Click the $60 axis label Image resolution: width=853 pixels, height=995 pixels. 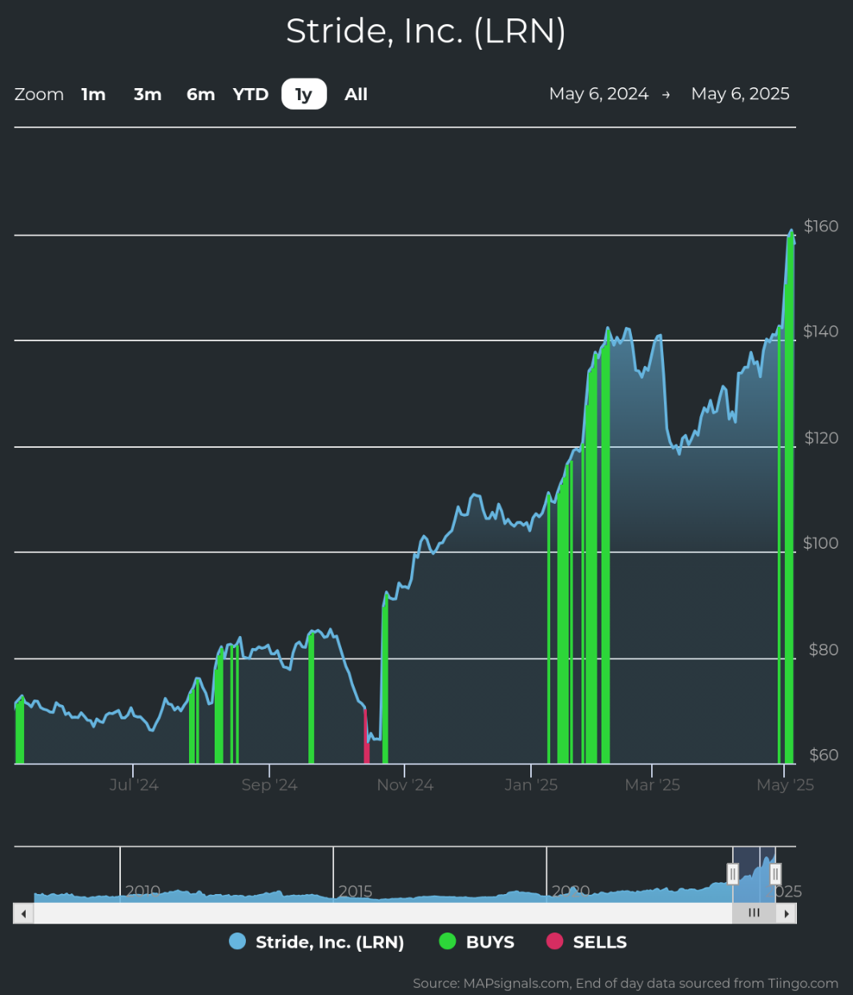(x=823, y=755)
